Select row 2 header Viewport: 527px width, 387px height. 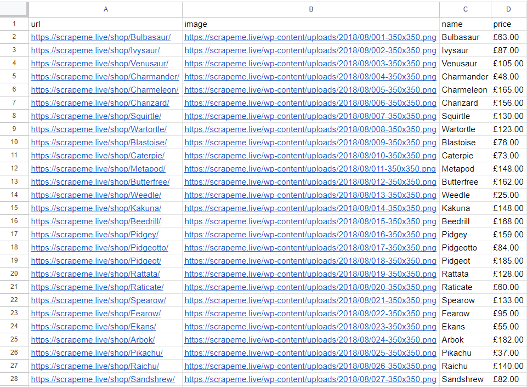tap(14, 37)
